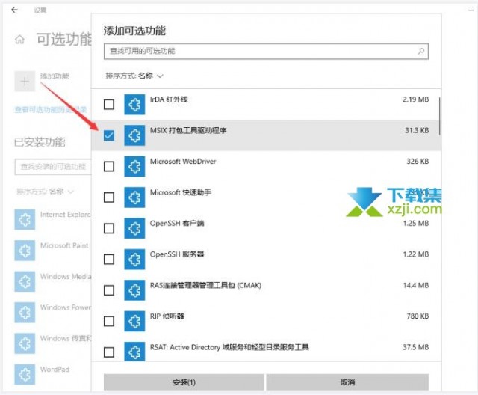Click Windows Media in installed features list
478x395 pixels.
click(x=66, y=277)
